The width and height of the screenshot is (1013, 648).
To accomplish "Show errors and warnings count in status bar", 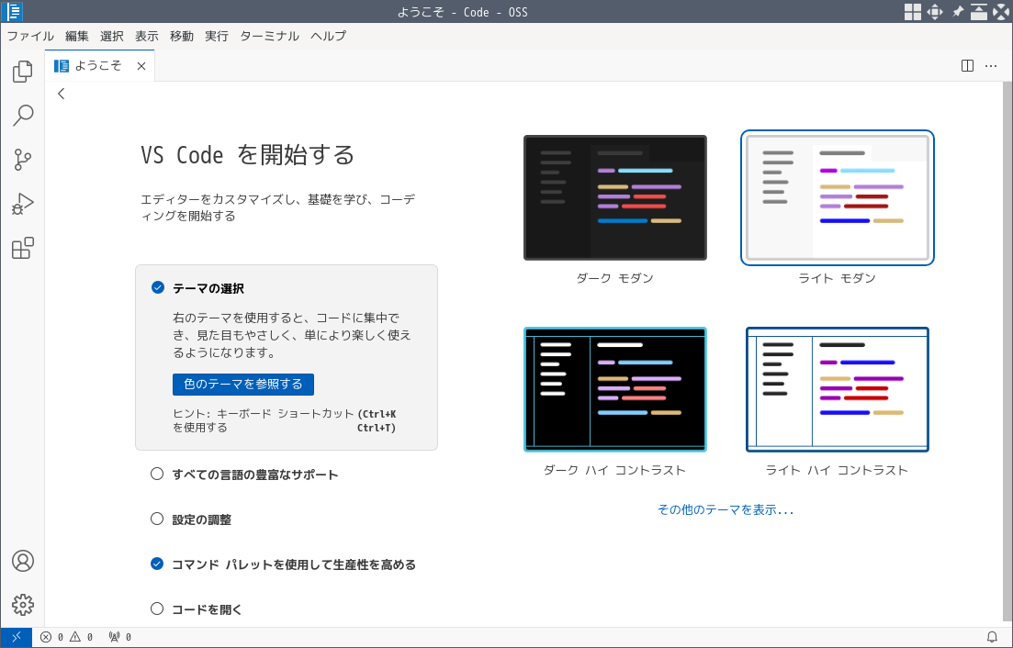I will tap(66, 637).
